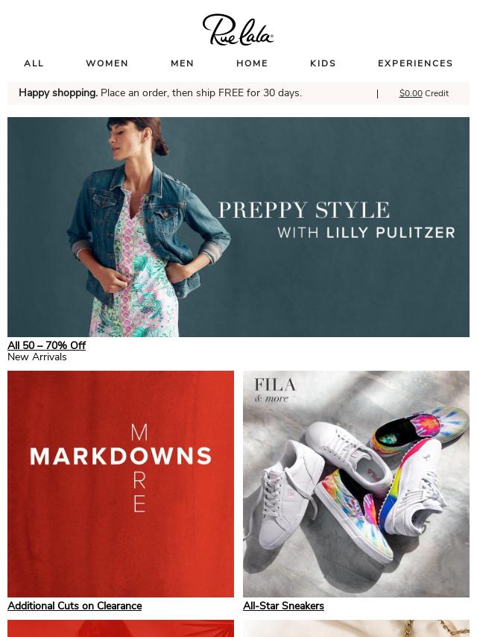Click the Happy shopping free shipping message
The image size is (477, 637).
(160, 93)
